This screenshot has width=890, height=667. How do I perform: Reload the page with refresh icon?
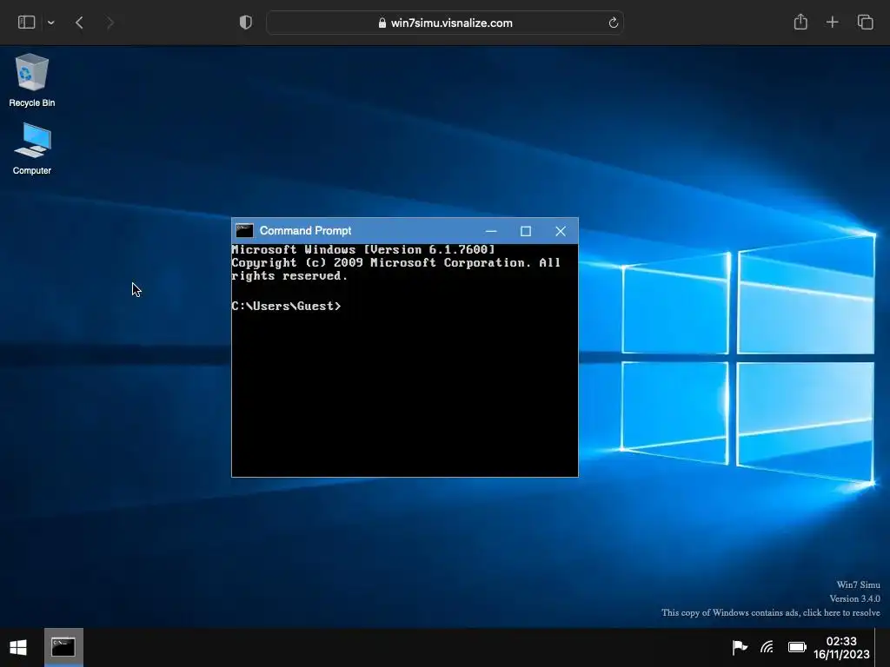point(613,23)
